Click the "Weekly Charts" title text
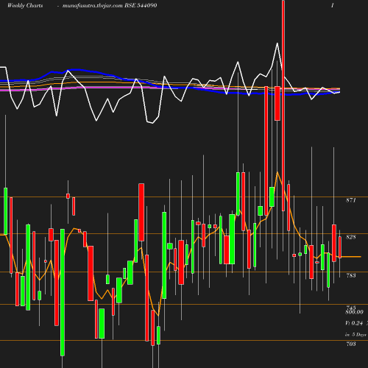The height and width of the screenshot is (368, 368). click(25, 5)
